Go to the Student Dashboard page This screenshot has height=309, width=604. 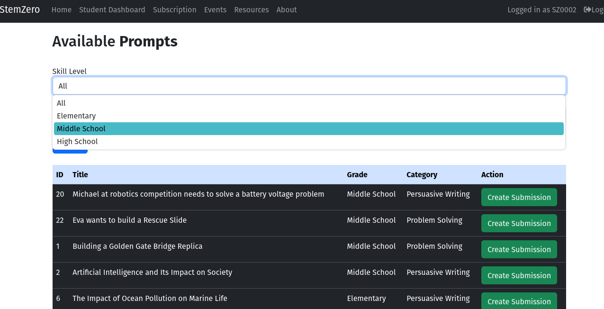(x=112, y=9)
